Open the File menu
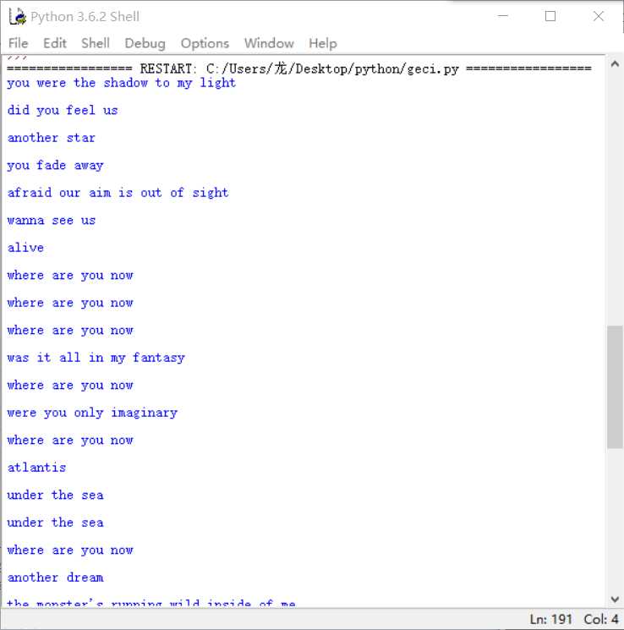The image size is (624, 630). point(18,43)
